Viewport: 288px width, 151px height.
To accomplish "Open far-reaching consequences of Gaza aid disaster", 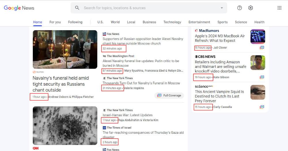I will pyautogui.click(x=143, y=135).
